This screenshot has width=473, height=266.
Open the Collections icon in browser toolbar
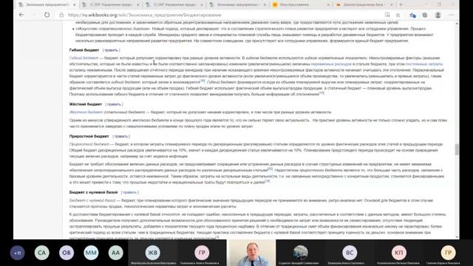pyautogui.click(x=425, y=15)
